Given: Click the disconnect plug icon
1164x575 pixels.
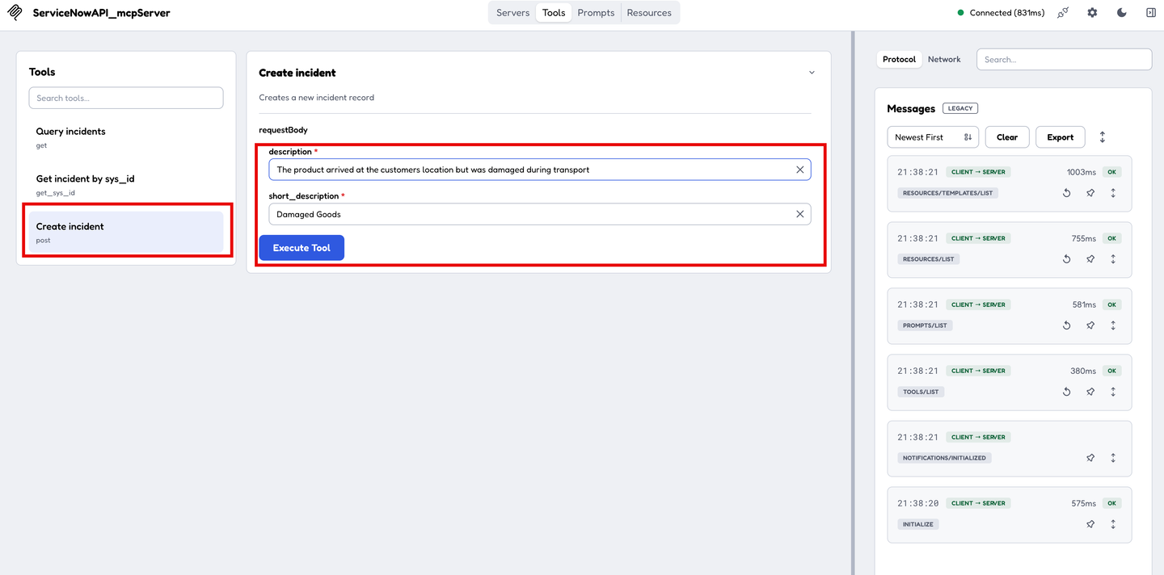Looking at the screenshot, I should (1063, 13).
